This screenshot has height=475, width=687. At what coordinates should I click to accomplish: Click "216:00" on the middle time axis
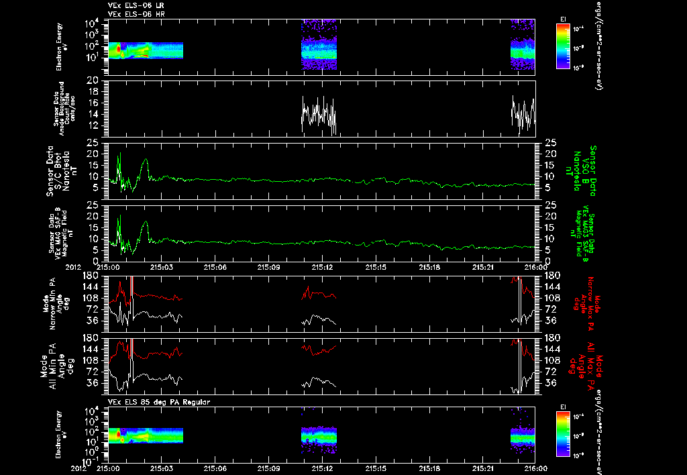coord(535,267)
